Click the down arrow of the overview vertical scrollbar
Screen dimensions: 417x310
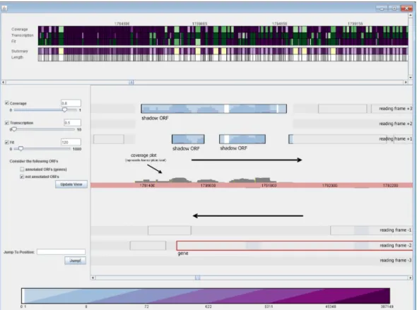[x=410, y=78]
